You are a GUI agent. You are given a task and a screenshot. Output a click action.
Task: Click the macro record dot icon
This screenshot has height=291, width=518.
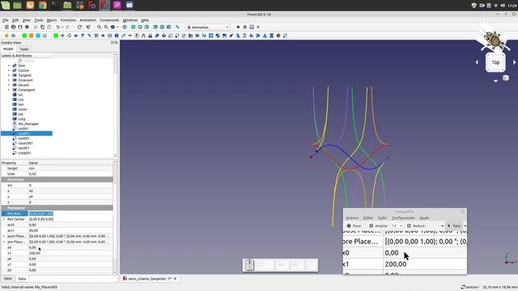pos(238,27)
